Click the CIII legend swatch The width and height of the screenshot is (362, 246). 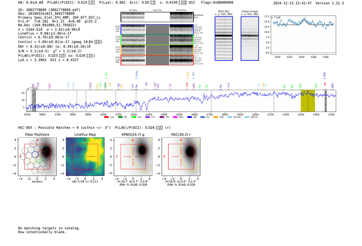[x=162, y=117]
